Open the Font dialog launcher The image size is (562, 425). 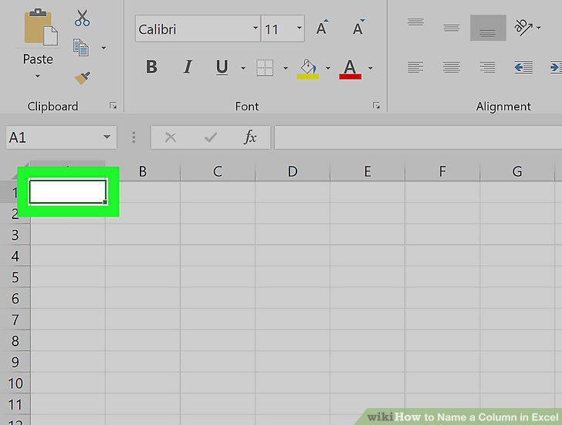[x=376, y=105]
